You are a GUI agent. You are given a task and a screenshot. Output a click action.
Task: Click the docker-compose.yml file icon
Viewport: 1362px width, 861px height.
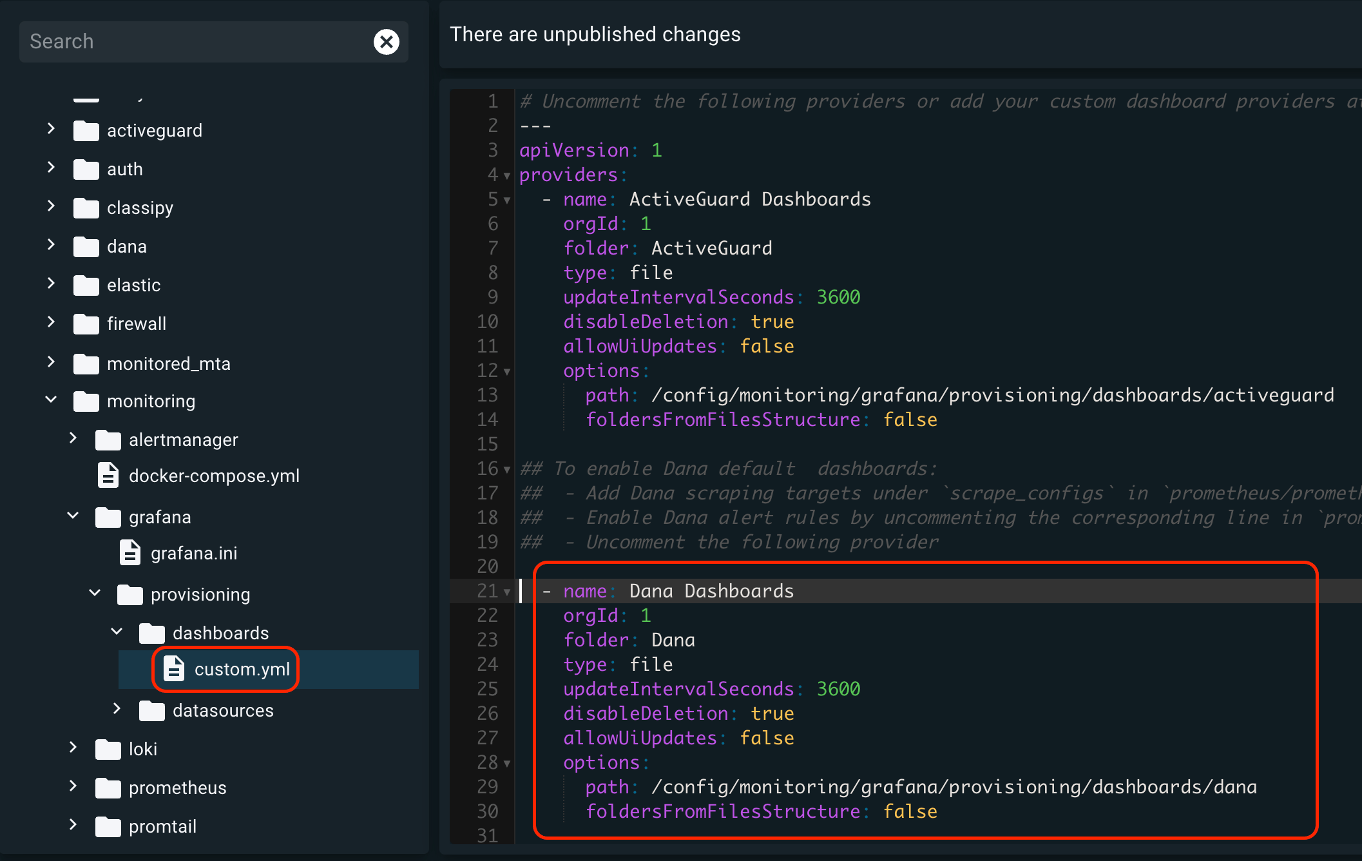point(108,476)
